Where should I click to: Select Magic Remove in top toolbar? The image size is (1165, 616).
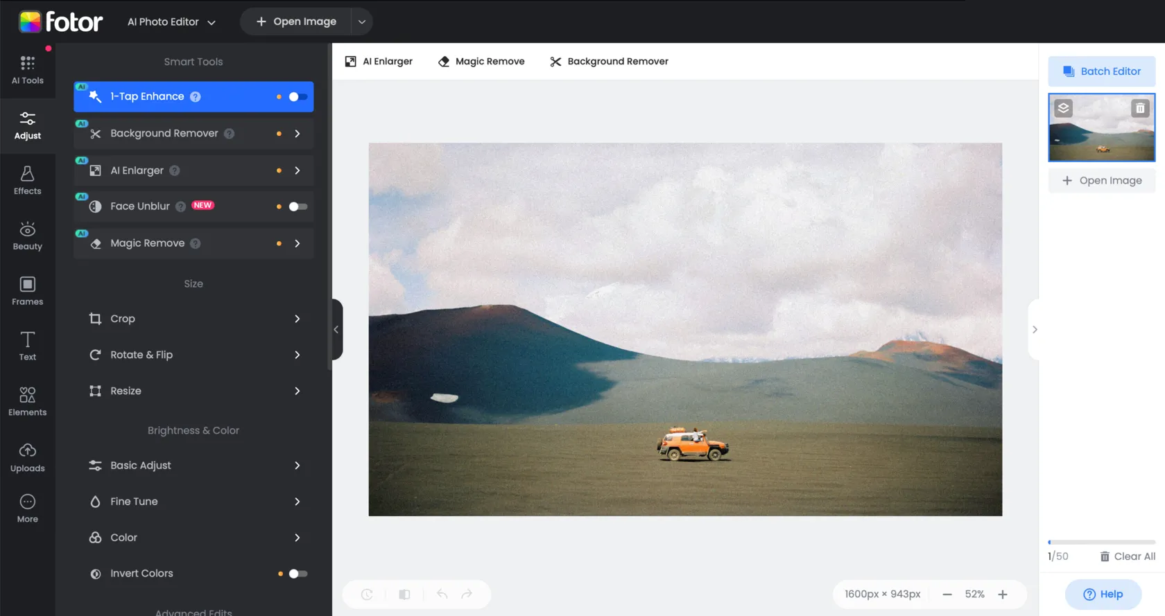(481, 62)
